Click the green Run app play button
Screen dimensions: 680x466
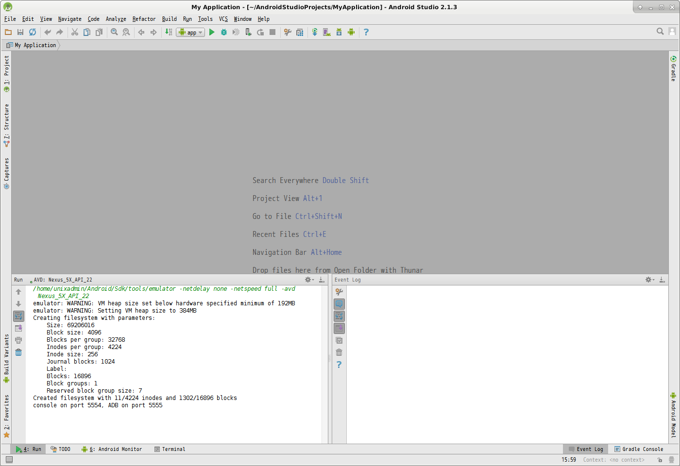(212, 32)
